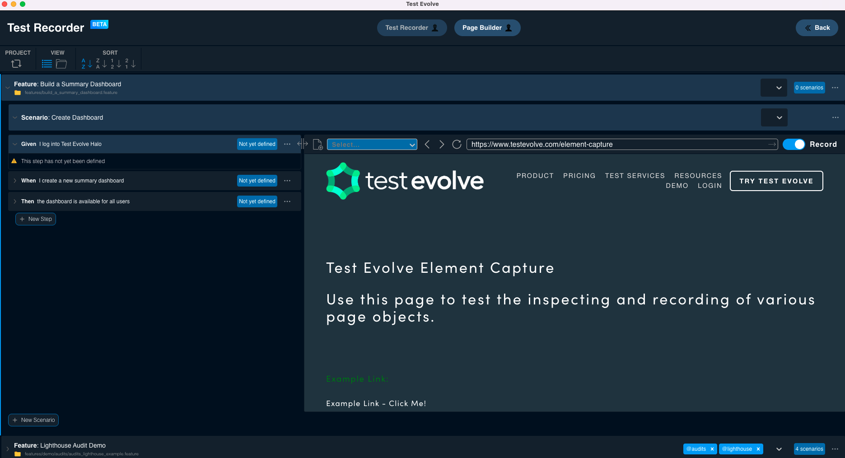Add a New Scenario

[x=33, y=420]
